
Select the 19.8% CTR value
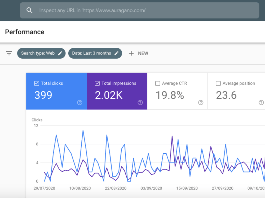tap(170, 95)
